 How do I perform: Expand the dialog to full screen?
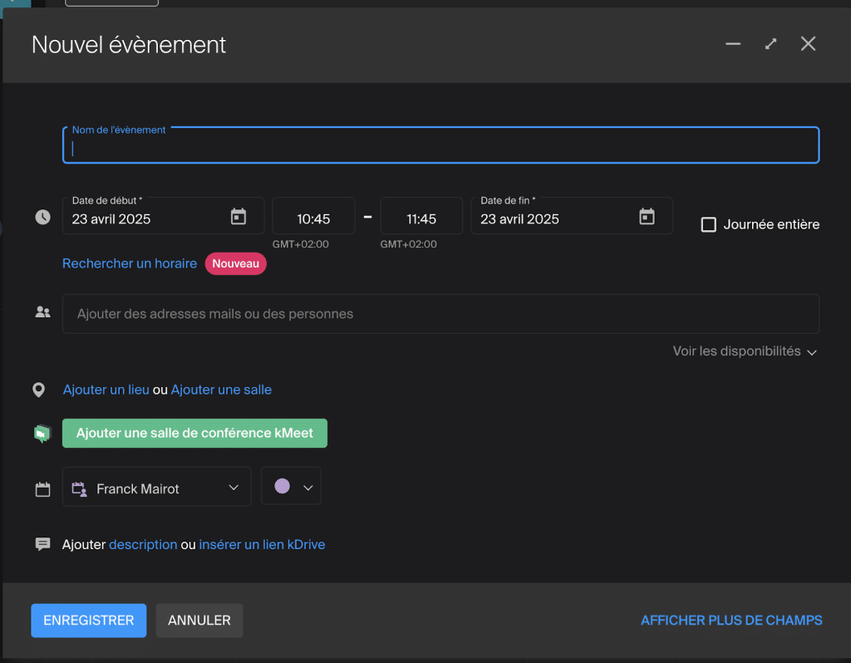click(771, 44)
